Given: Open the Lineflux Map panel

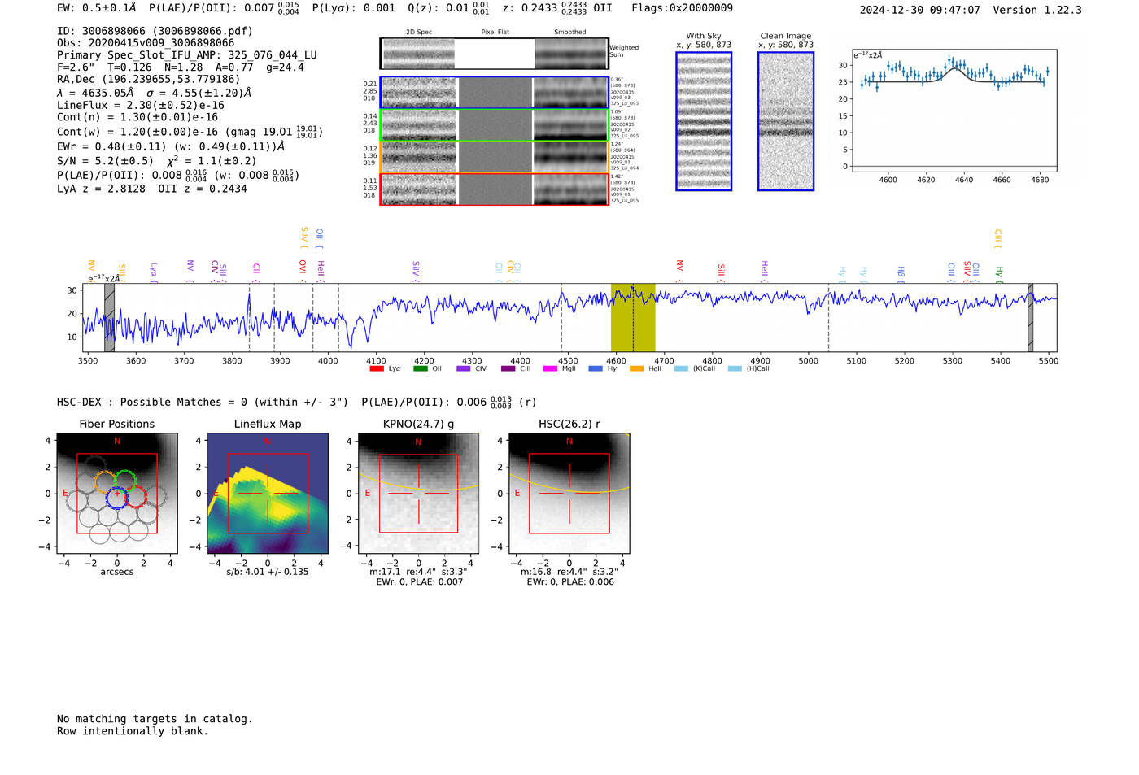Looking at the screenshot, I should point(268,494).
